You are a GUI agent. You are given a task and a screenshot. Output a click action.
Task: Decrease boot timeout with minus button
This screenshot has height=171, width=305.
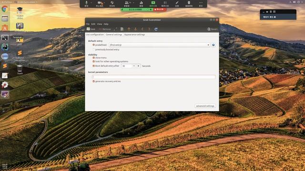(x=134, y=66)
